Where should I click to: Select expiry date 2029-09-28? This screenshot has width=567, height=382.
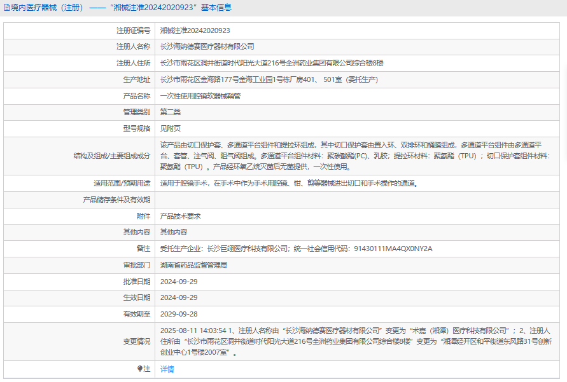click(179, 314)
